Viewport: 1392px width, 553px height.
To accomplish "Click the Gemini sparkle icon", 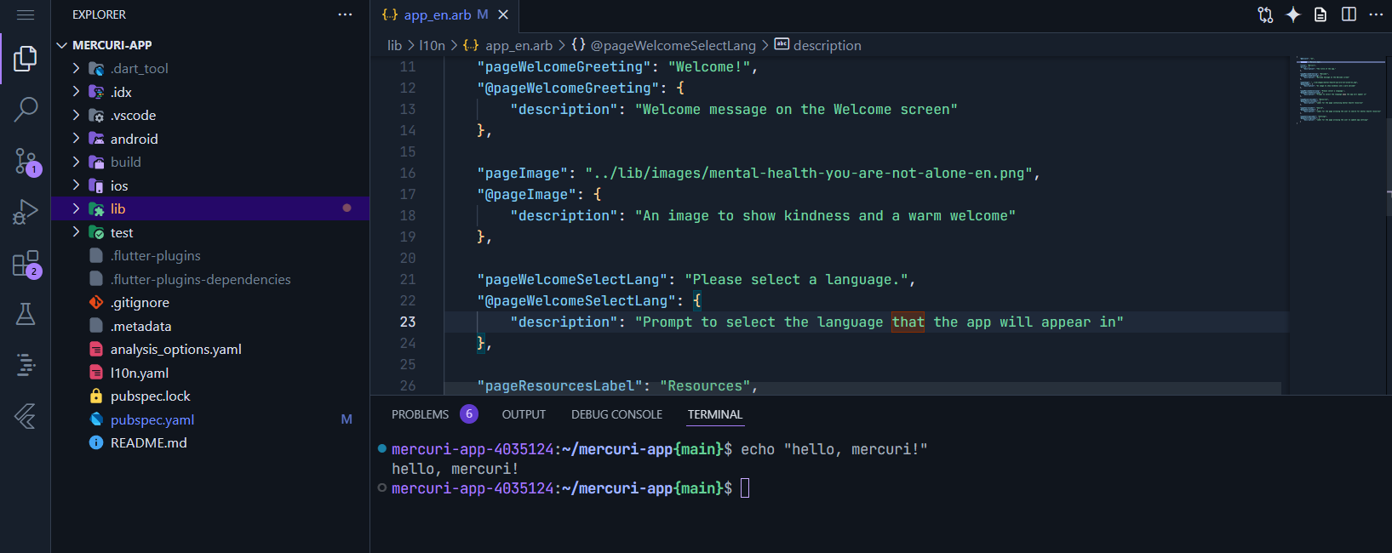I will point(1292,14).
